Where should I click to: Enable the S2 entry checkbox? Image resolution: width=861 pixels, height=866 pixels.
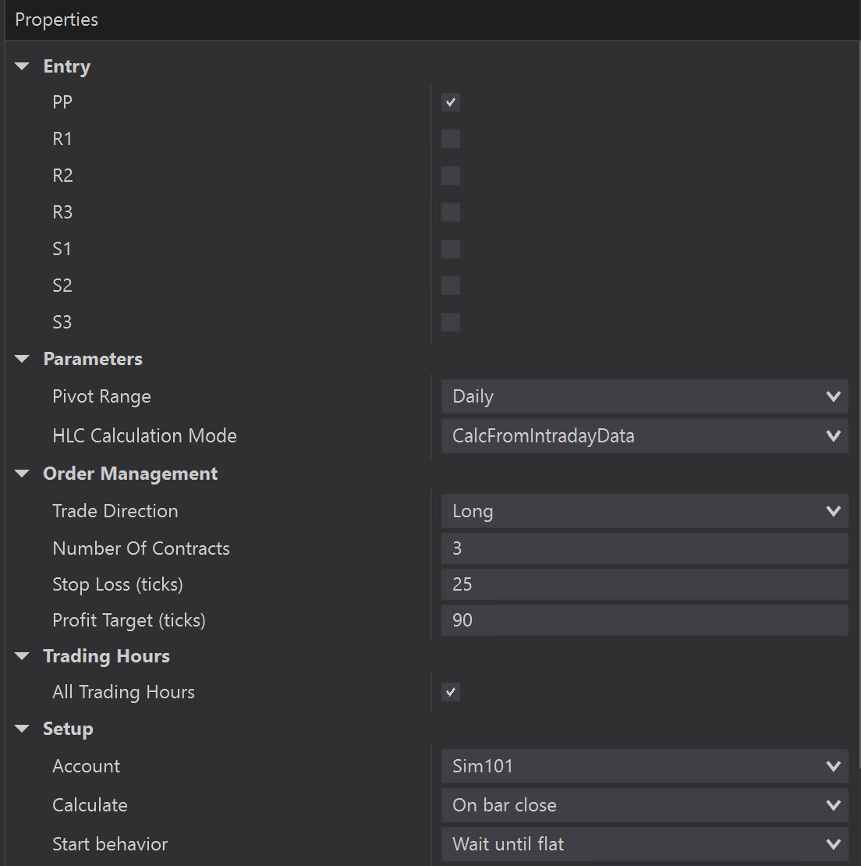[450, 286]
